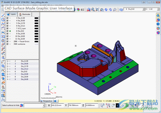Uncheck layer 6 Dia_15.12 visibility
The height and width of the screenshot is (113, 161).
[7, 26]
